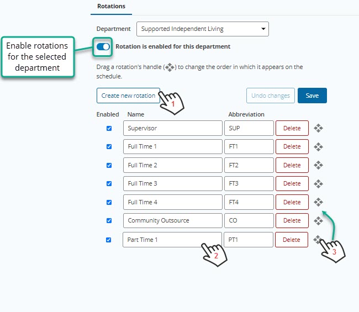Image resolution: width=359 pixels, height=312 pixels.
Task: Click the Full Time 3 name field
Action: point(173,183)
